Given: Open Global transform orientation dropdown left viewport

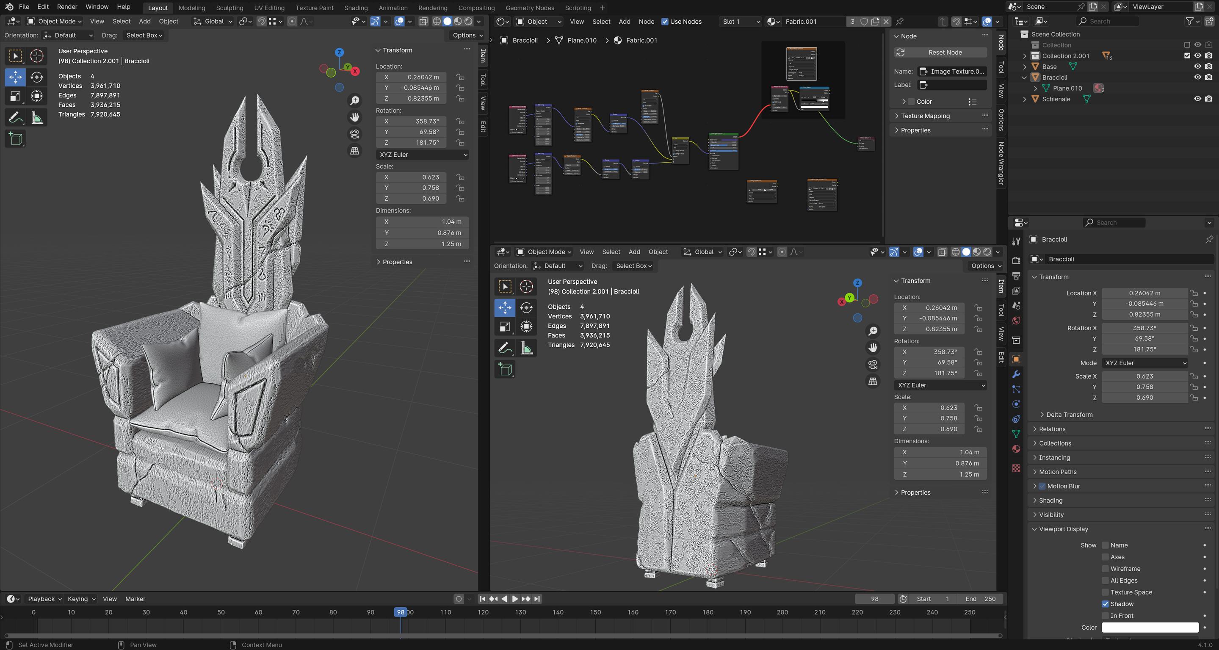Looking at the screenshot, I should [x=213, y=21].
